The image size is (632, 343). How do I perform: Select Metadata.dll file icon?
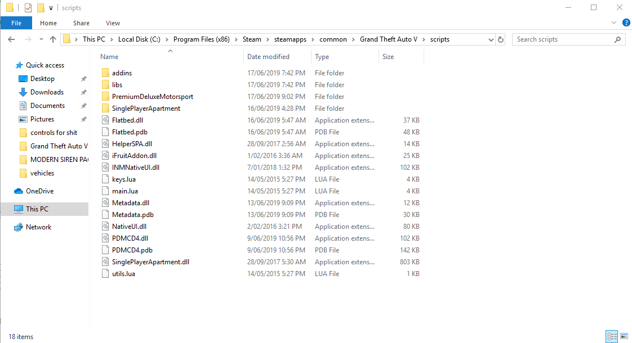point(105,203)
